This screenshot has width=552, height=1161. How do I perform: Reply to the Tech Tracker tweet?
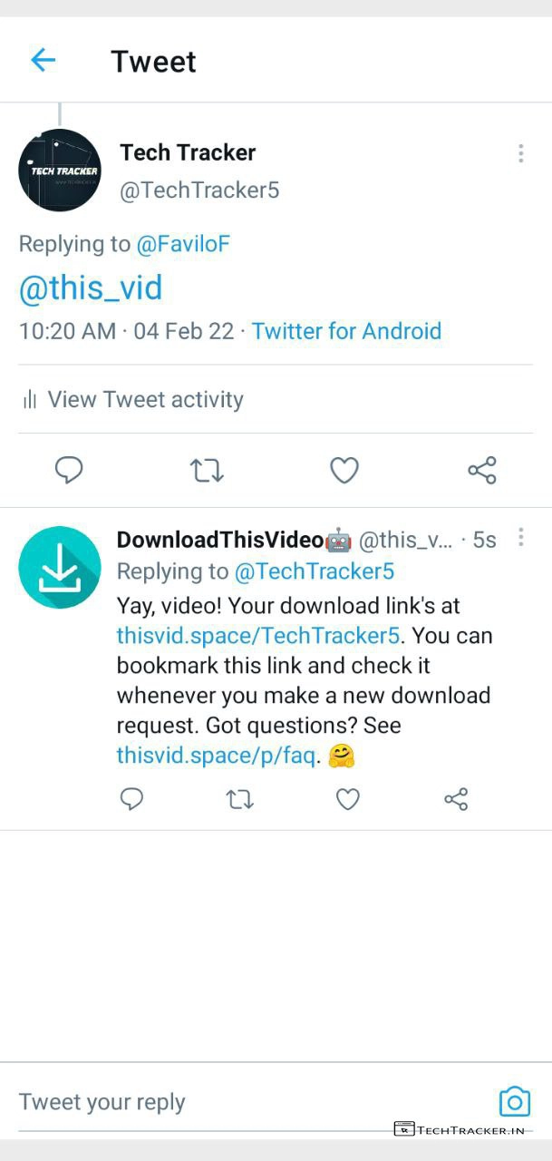tap(69, 470)
